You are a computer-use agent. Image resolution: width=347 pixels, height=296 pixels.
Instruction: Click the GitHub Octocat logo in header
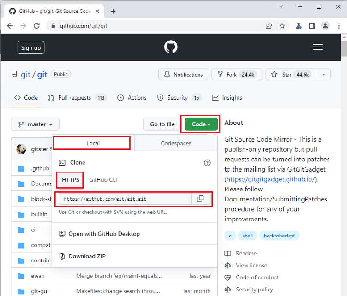pyautogui.click(x=171, y=47)
